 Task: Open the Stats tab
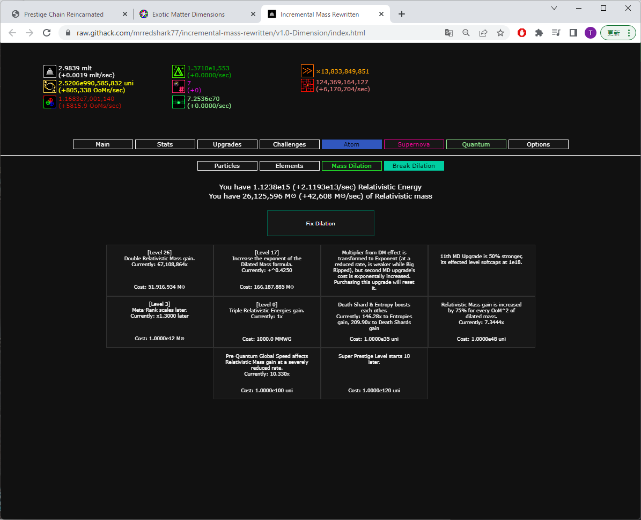[165, 144]
